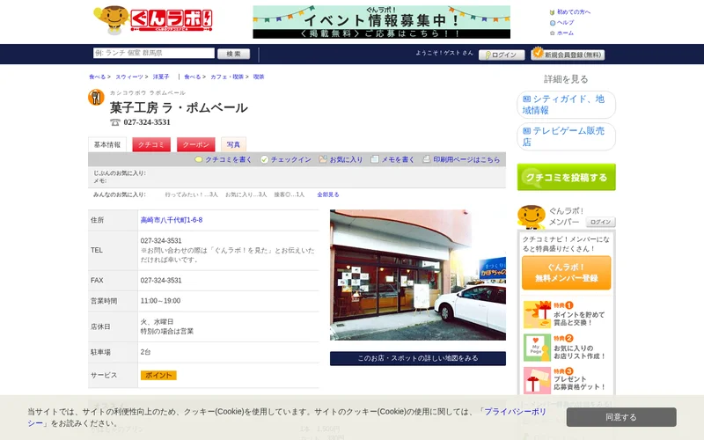Click the telephone icon beside 027-324-3531
The width and height of the screenshot is (704, 440).
115,122
